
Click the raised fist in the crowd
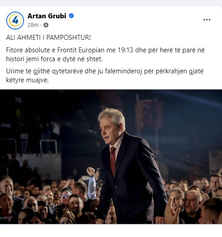pos(90,171)
